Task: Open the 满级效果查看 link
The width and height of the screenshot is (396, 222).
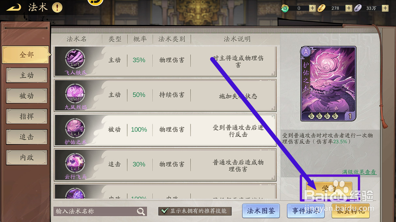Action: (359, 172)
